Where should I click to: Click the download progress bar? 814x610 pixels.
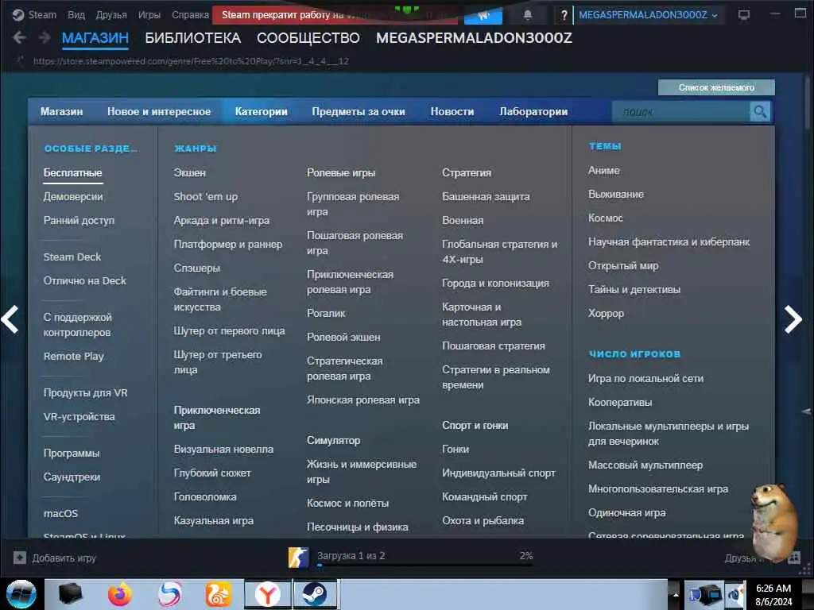(x=425, y=566)
